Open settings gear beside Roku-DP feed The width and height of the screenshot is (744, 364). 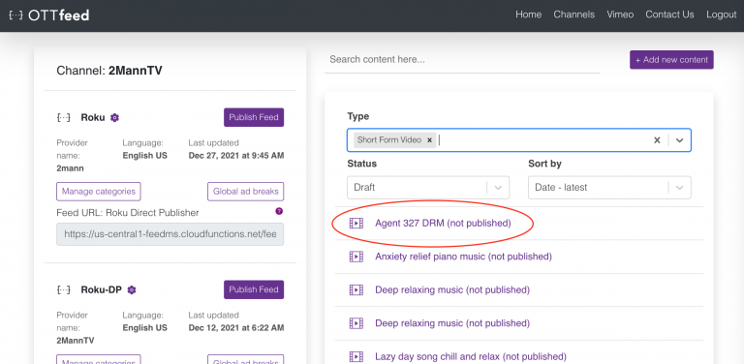(132, 289)
